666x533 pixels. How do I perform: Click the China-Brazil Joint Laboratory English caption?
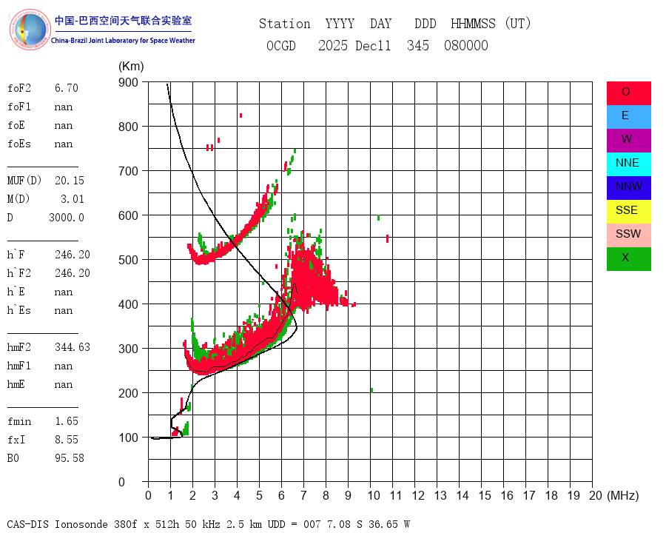tap(123, 41)
